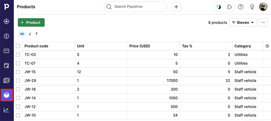Sort by Price (USD) column header

[x=140, y=46]
